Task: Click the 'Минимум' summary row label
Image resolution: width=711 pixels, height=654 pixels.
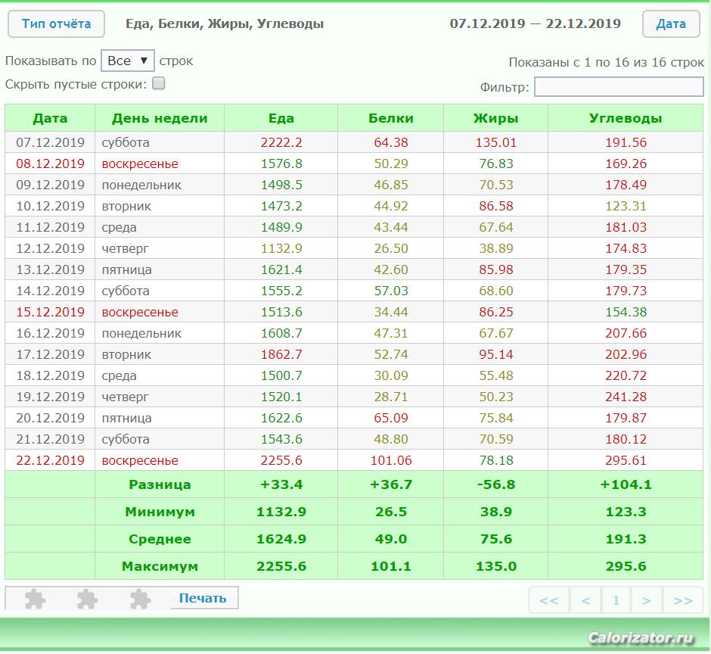Action: coord(160,512)
